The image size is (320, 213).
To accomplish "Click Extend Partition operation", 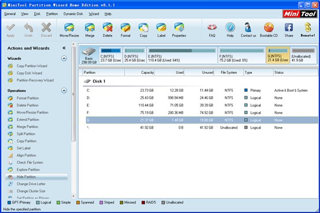I will tap(28, 119).
